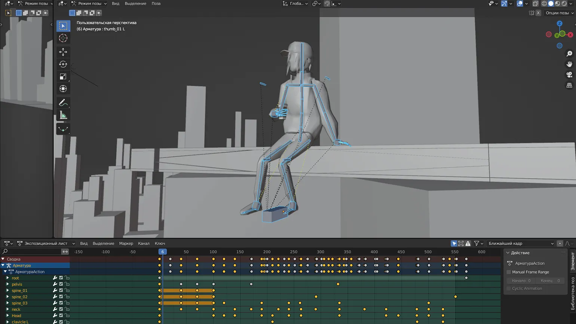Open the Ближайший кадр dropdown
The width and height of the screenshot is (576, 324).
[521, 244]
